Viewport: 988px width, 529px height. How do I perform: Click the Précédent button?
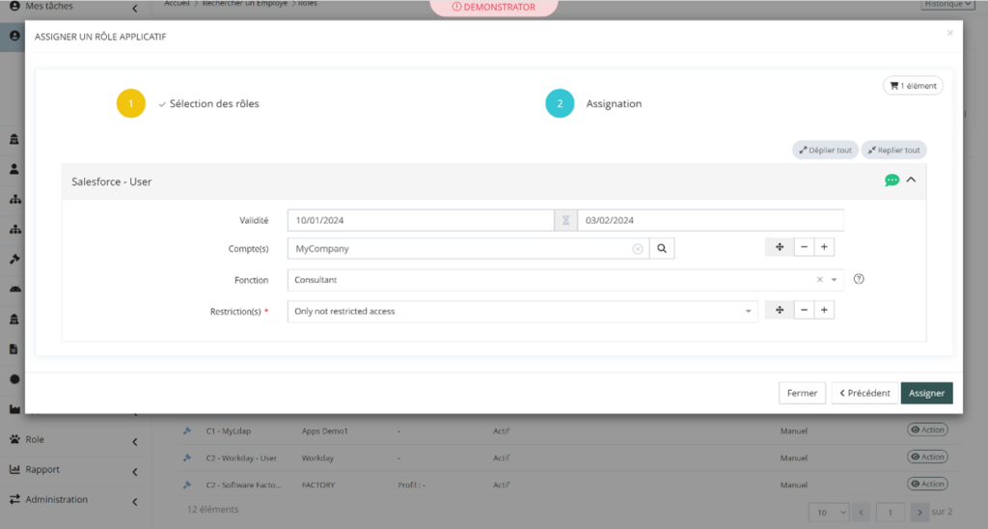pos(864,393)
